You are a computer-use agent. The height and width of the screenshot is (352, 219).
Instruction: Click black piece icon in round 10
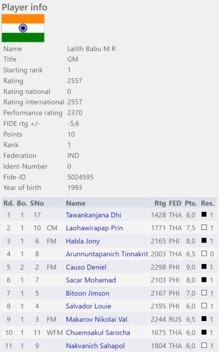[204, 332]
